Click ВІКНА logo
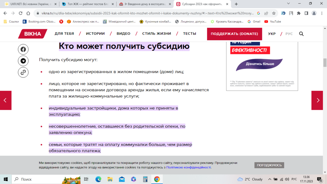Image resolution: width=327 pixels, height=184 pixels. tap(32, 34)
